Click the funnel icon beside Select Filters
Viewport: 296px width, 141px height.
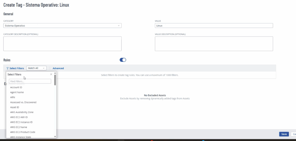coord(8,68)
